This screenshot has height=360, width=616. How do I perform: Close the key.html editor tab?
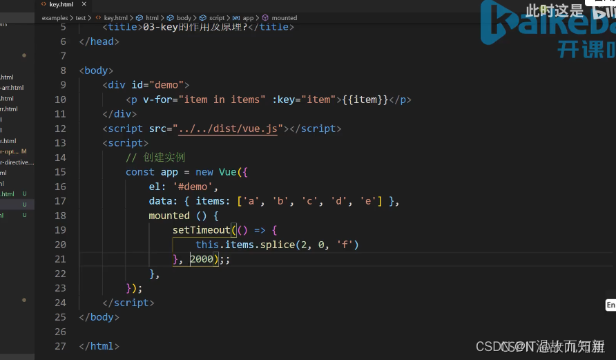coord(84,4)
